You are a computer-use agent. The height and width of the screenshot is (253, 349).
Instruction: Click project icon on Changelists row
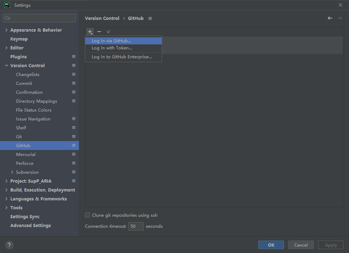pyautogui.click(x=74, y=74)
